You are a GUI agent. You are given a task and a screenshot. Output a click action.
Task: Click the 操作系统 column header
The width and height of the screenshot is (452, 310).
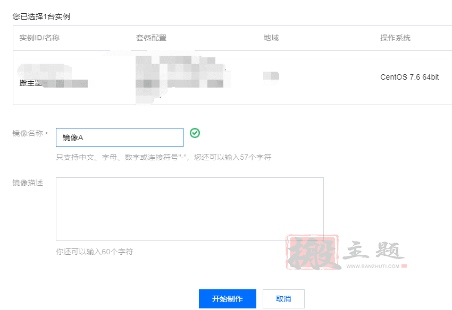396,38
